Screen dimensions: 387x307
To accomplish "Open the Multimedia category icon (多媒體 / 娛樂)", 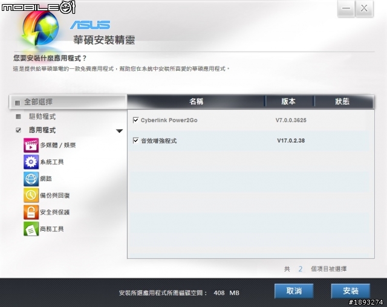I will (x=31, y=145).
